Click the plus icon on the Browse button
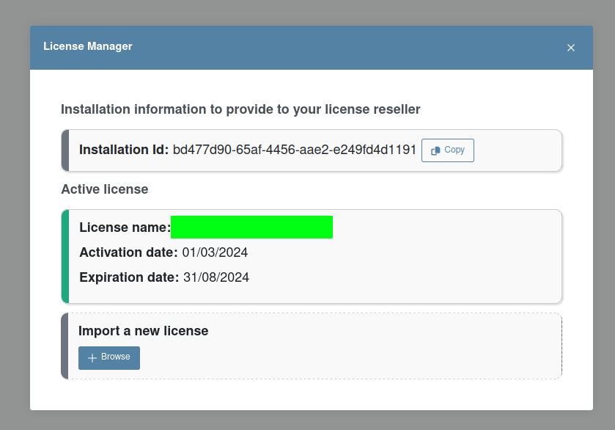The image size is (615, 430). coord(92,358)
